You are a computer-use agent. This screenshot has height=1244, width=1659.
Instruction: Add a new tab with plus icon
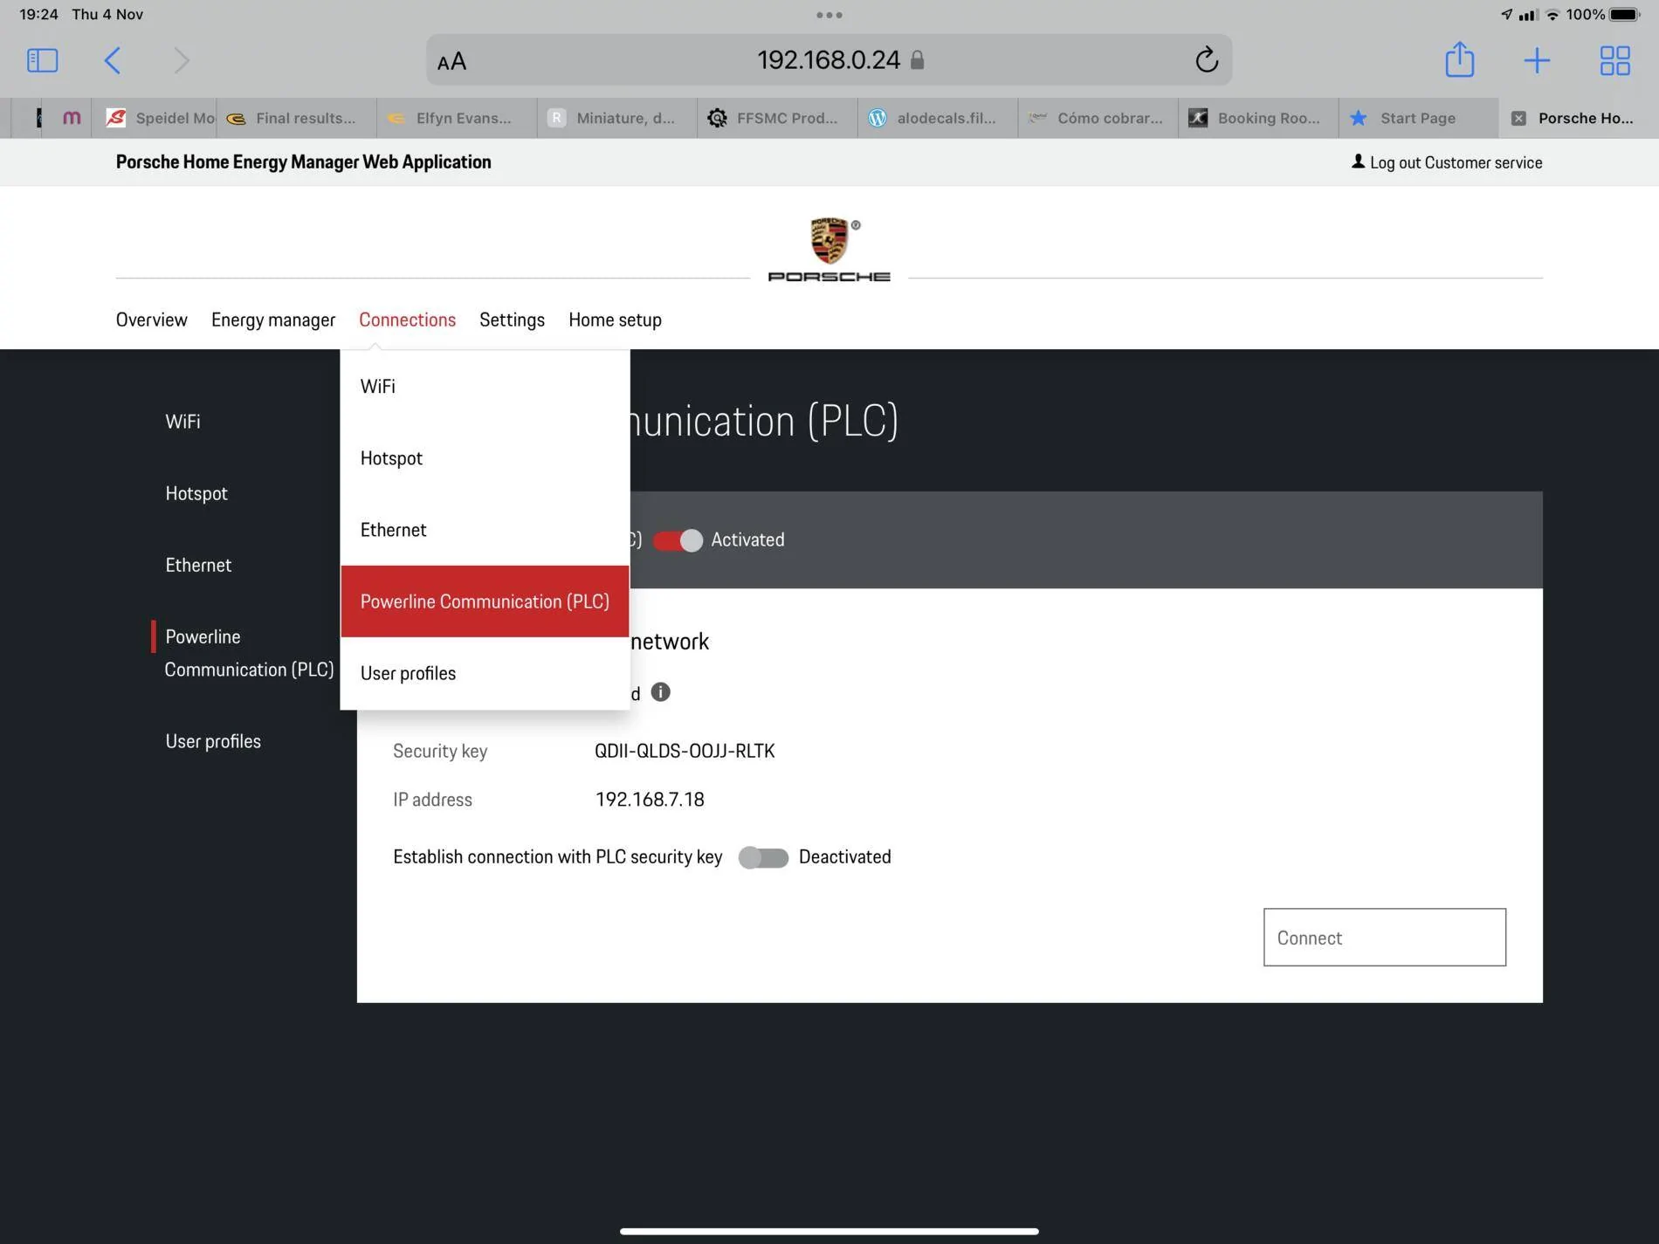coord(1537,60)
